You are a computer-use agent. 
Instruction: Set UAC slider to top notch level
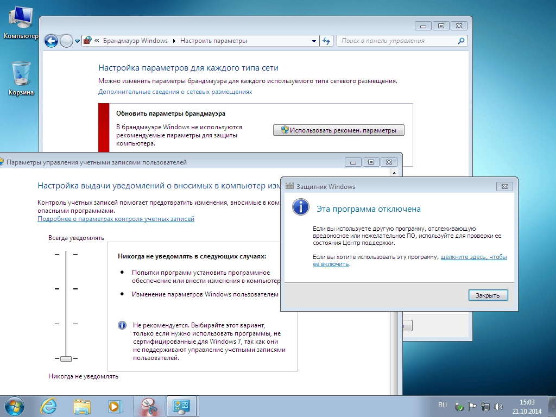pyautogui.click(x=66, y=254)
